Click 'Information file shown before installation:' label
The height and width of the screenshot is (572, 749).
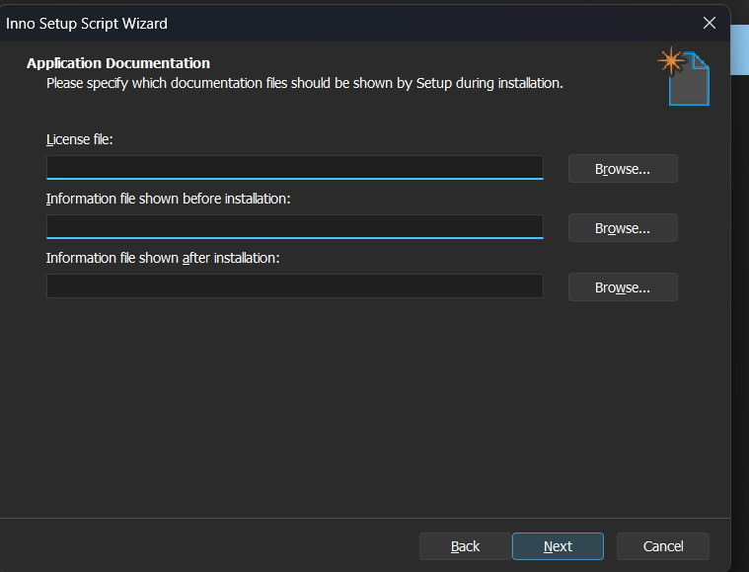tap(168, 199)
